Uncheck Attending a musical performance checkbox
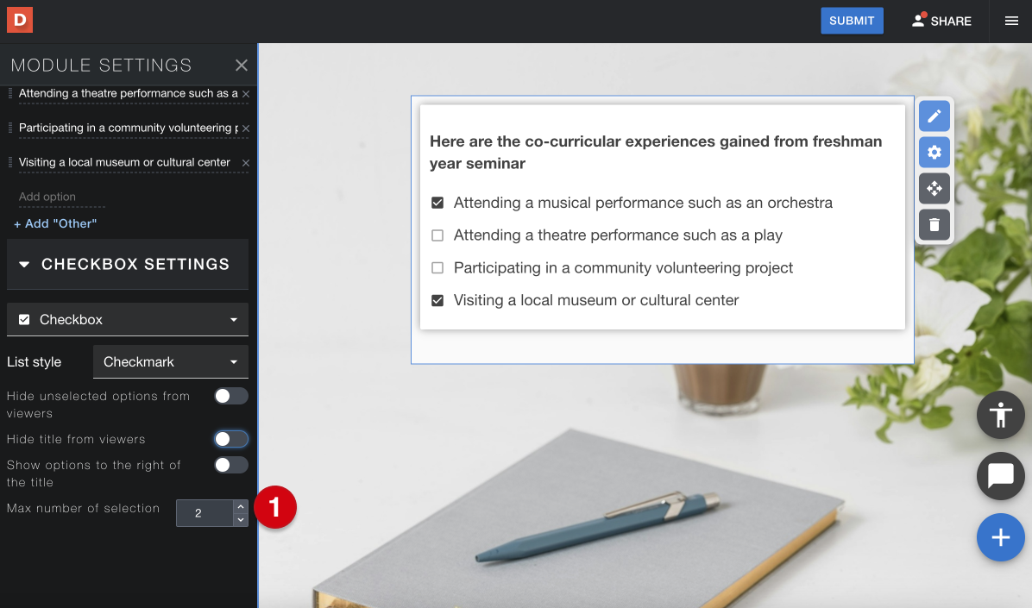The width and height of the screenshot is (1032, 608). (437, 203)
